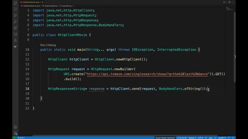Open the api.tvmaze.com URL string link
248x139 pixels.
coord(147,74)
